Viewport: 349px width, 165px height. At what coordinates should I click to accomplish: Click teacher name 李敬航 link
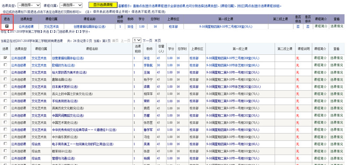click(x=148, y=65)
